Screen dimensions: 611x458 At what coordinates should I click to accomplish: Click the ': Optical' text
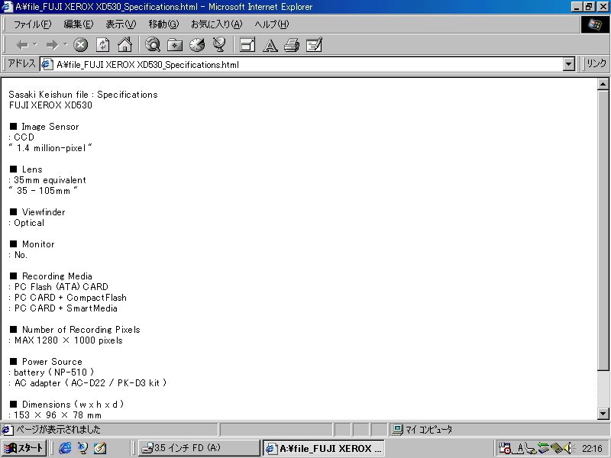pyautogui.click(x=27, y=223)
